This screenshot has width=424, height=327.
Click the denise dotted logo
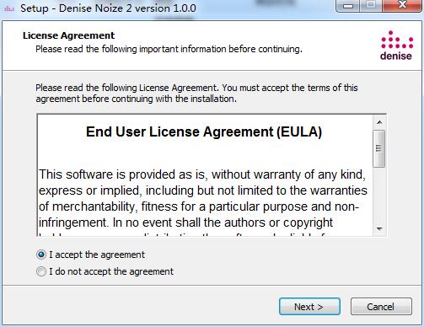[397, 46]
